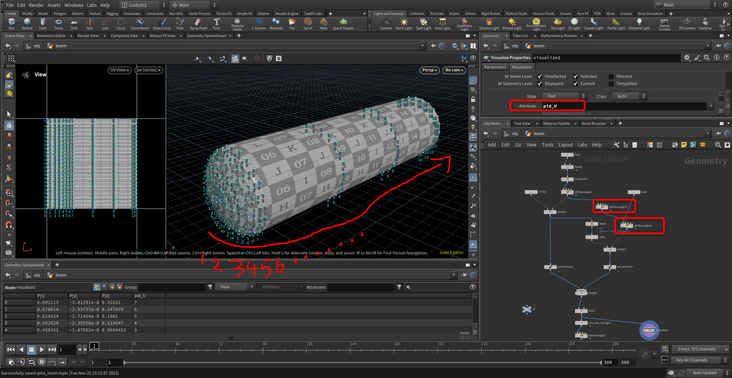Click the Camera shelf tool
This screenshot has height=378, width=732.
(x=386, y=24)
